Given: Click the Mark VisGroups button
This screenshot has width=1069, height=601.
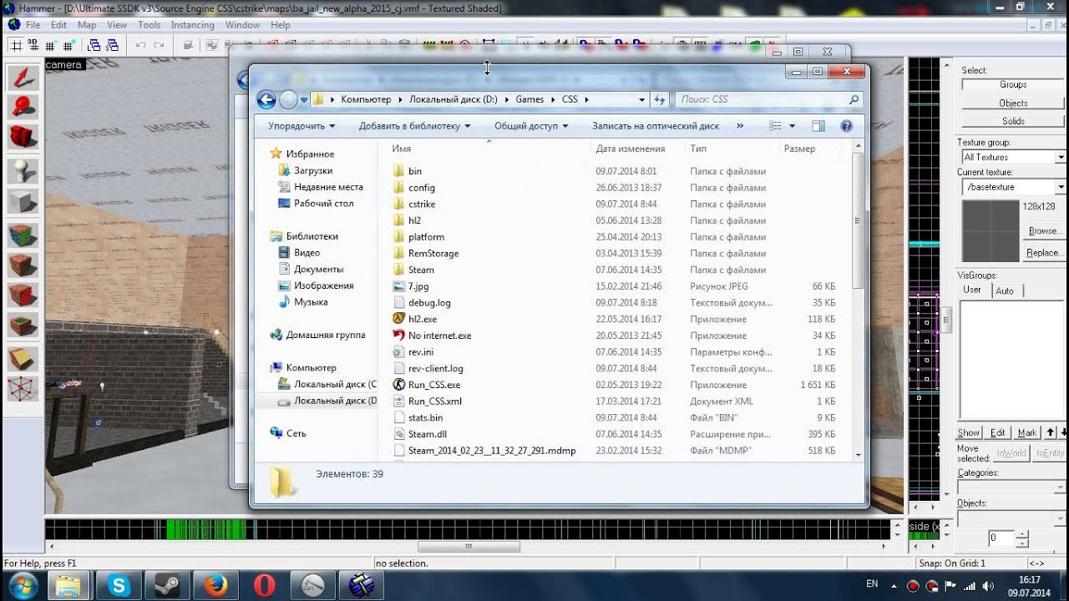Looking at the screenshot, I should coord(1027,432).
